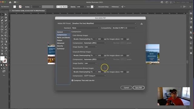194x109 pixels.
Task: Open Monochrome Compression CCITT Group 4 dropdown
Action: click(x=95, y=76)
